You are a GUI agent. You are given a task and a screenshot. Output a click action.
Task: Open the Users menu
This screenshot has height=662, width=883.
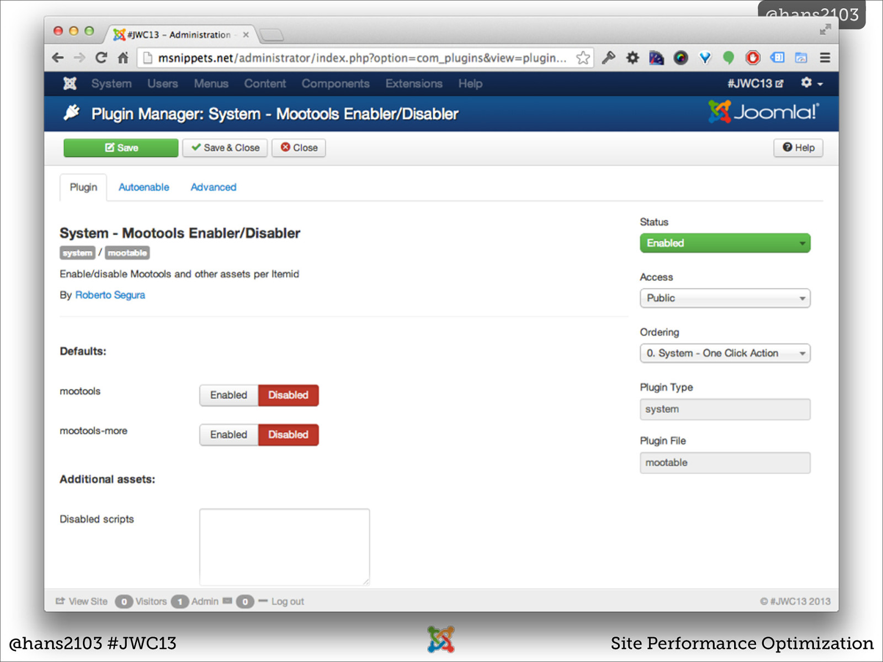tap(162, 83)
